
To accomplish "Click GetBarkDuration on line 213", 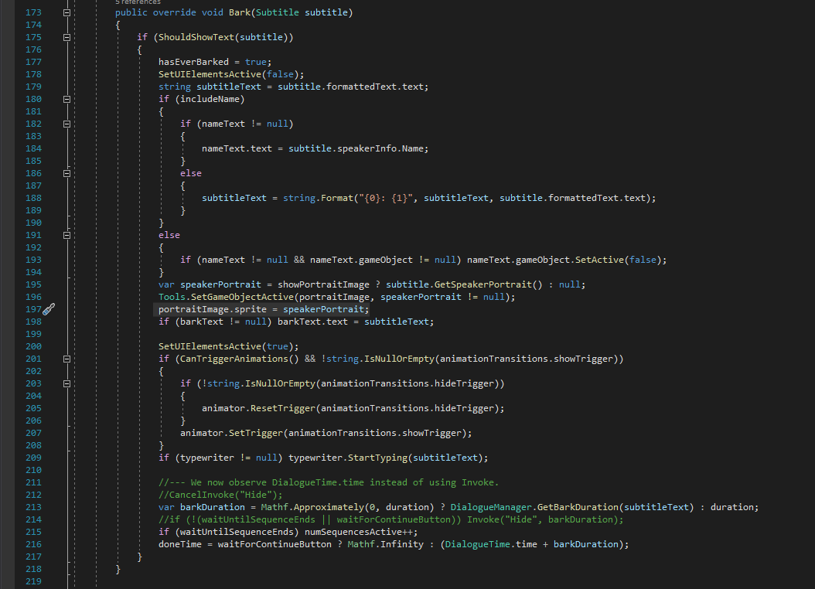I will click(578, 508).
